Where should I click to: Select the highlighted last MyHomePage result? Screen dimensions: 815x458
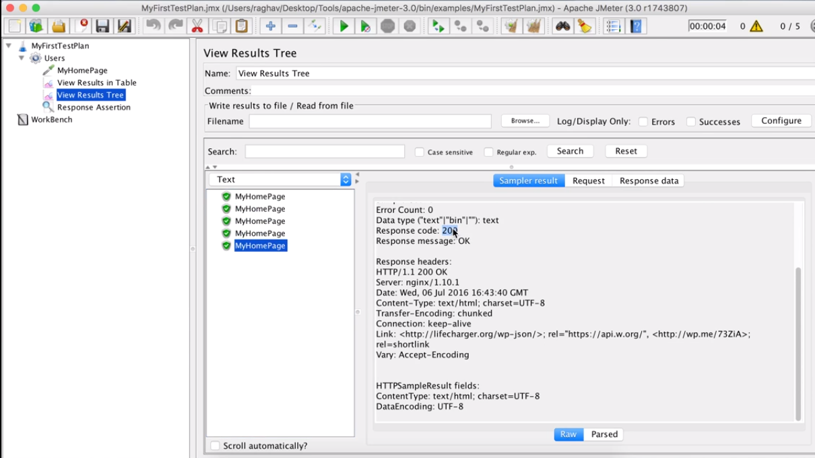pyautogui.click(x=260, y=246)
